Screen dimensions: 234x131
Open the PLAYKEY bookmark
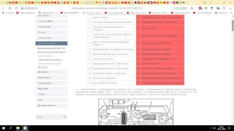click(92, 13)
